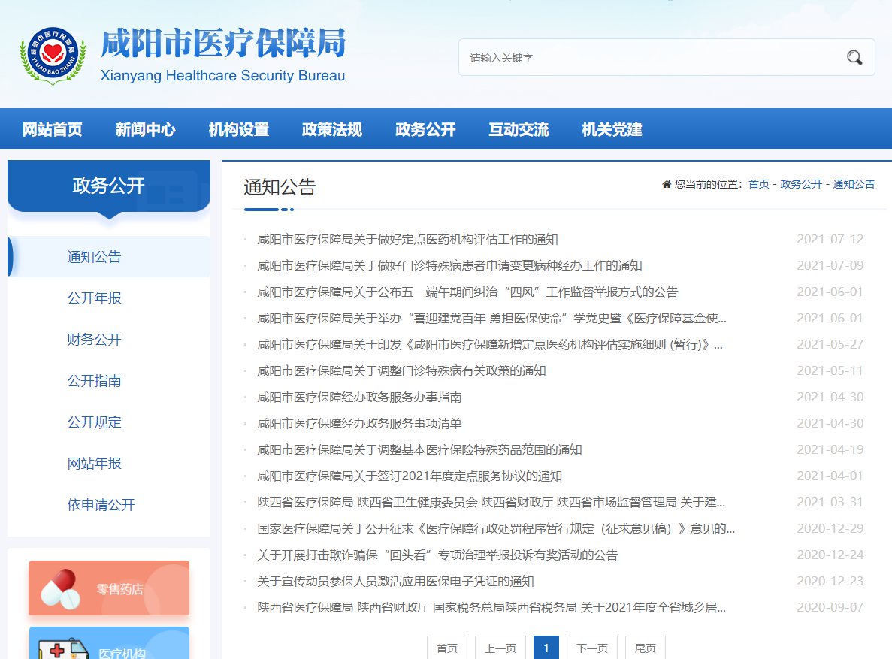Select page 1 in pagination
Image resolution: width=892 pixels, height=659 pixels.
[546, 648]
